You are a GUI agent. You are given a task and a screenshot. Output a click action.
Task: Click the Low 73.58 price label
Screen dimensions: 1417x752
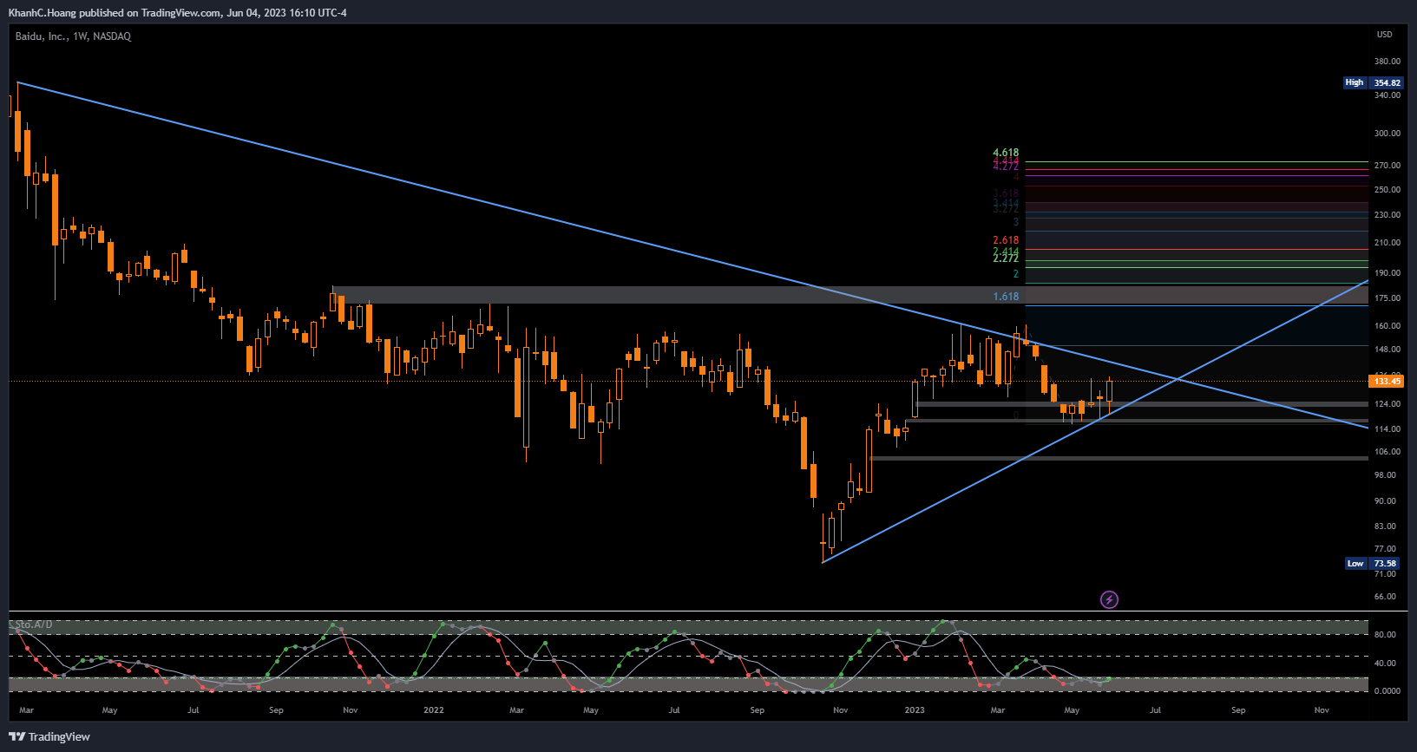(x=1373, y=564)
